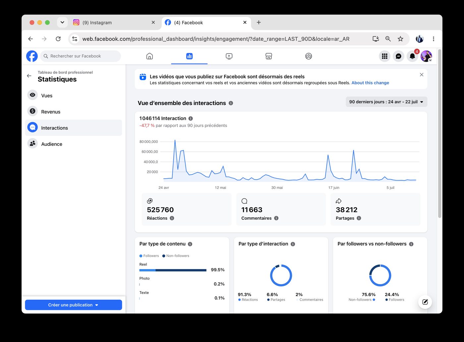Open the site information icon in the address bar
Viewport: 464px width, 342px height.
click(x=75, y=39)
